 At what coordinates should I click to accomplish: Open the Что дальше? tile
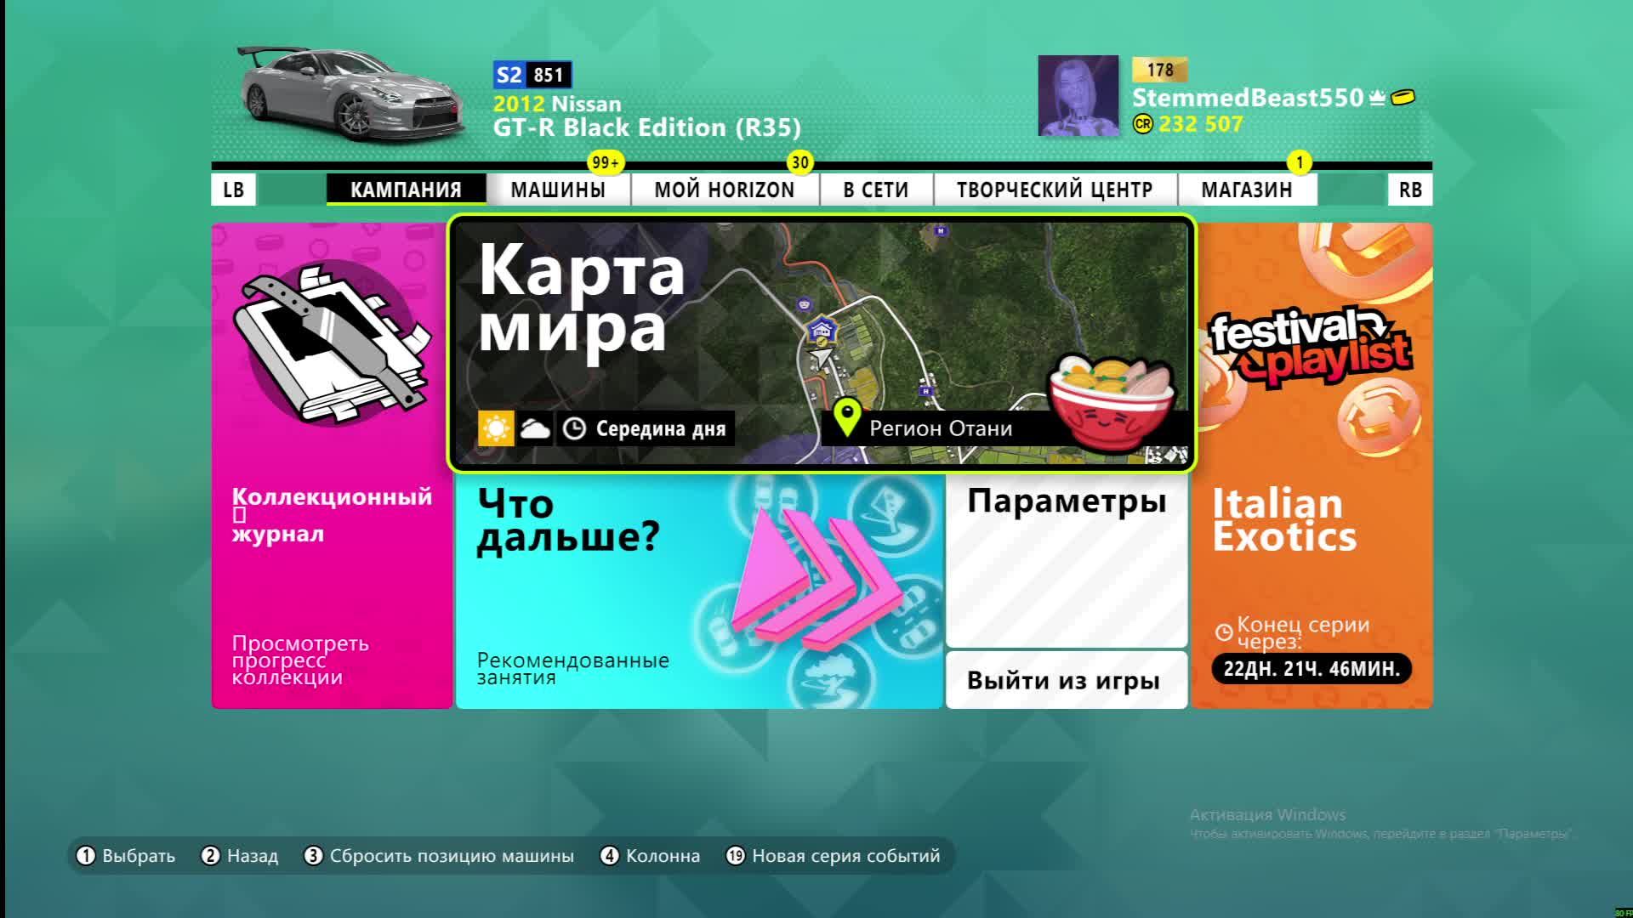699,591
